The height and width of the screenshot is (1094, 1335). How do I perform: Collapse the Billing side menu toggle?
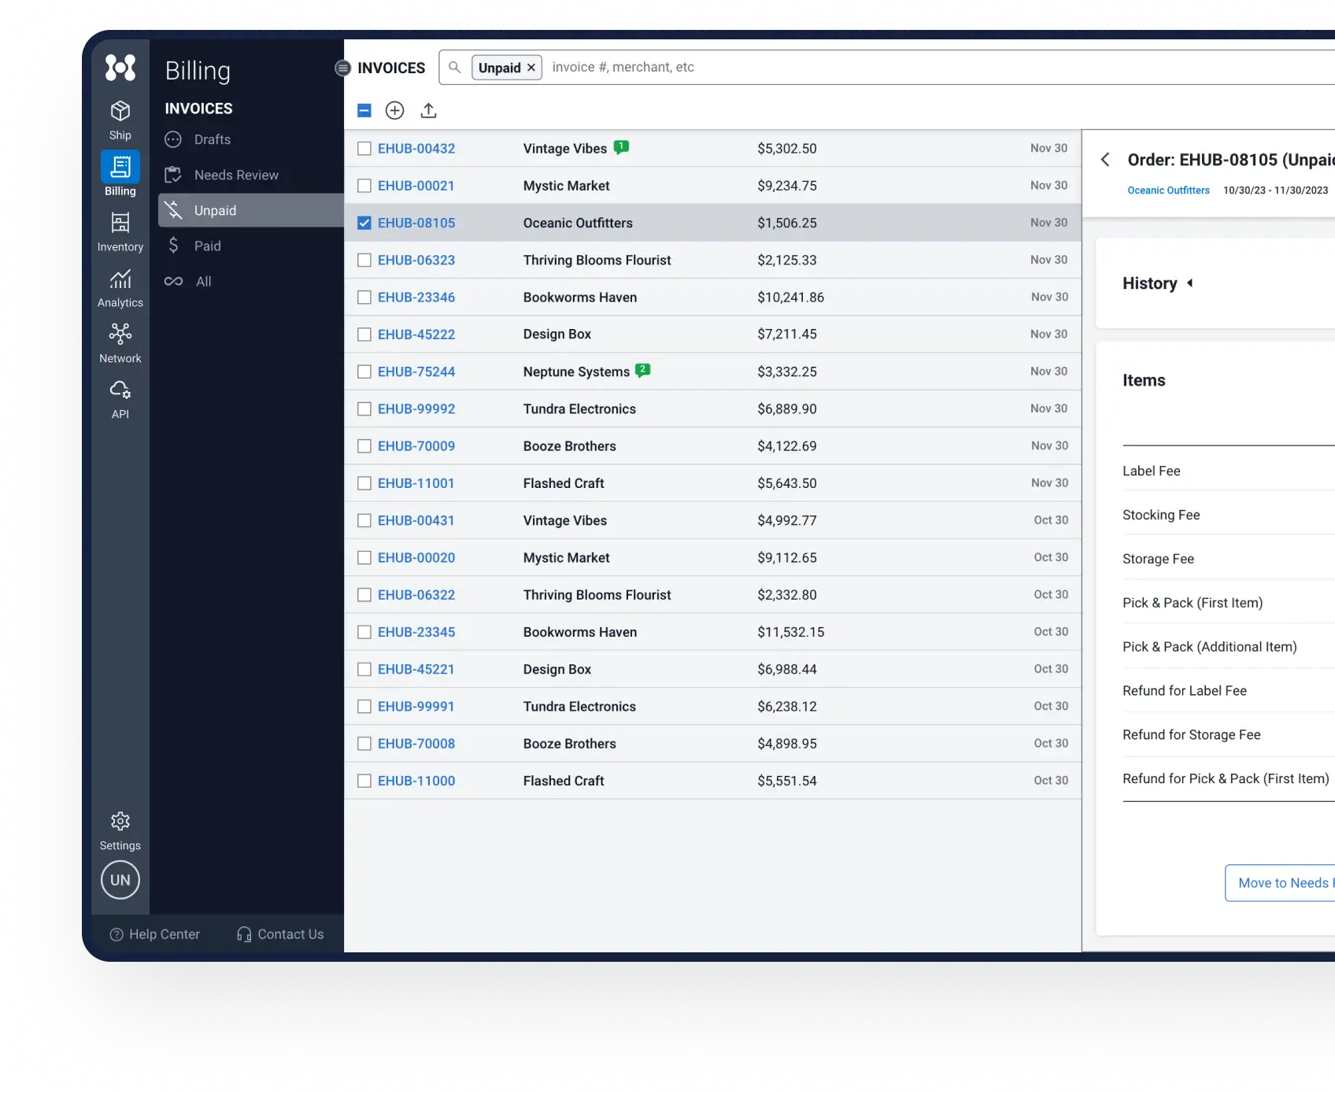click(342, 68)
